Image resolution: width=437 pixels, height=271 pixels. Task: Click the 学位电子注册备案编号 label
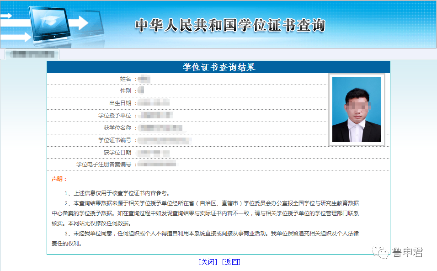[104, 165]
